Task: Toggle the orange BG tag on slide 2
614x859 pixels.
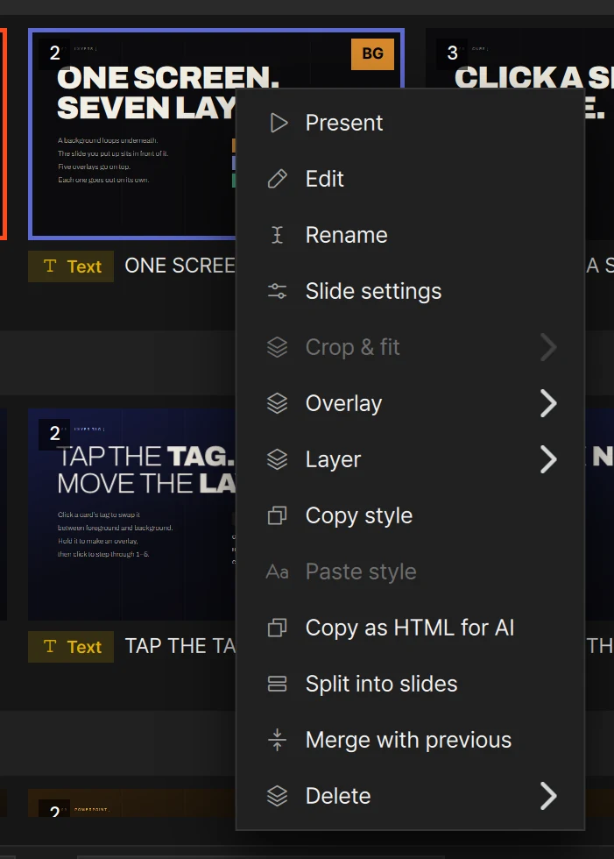Action: (372, 53)
